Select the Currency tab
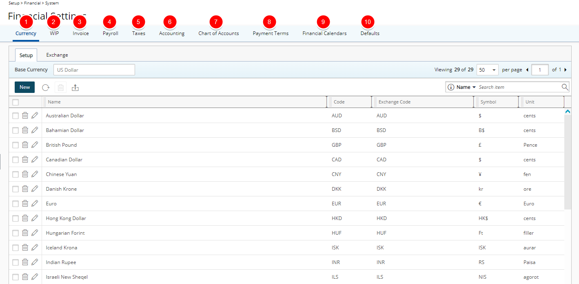The height and width of the screenshot is (284, 579). (26, 33)
